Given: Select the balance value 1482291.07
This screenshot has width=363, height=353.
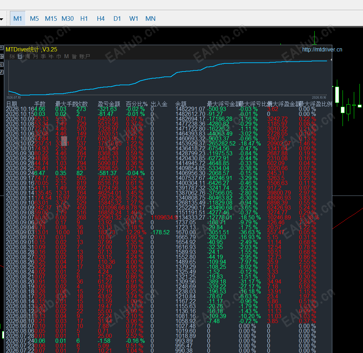Looking at the screenshot, I should [190, 109].
